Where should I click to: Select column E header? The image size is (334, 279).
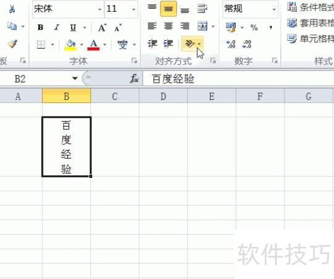212,96
